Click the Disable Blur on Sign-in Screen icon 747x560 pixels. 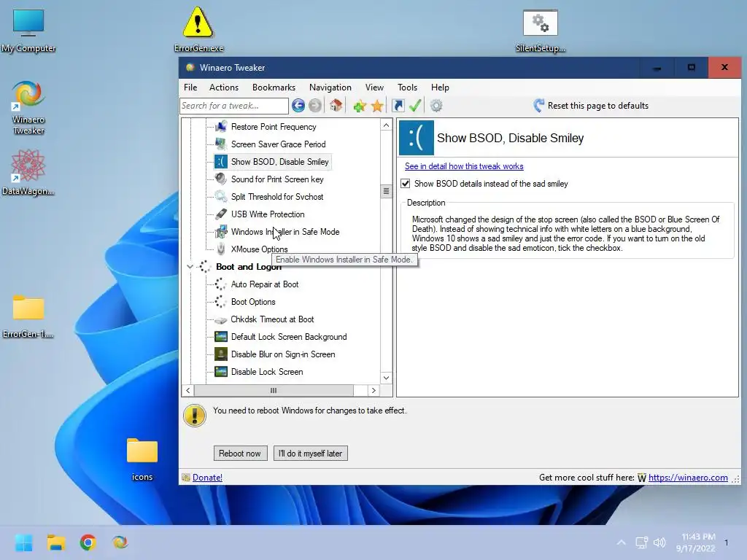click(220, 354)
